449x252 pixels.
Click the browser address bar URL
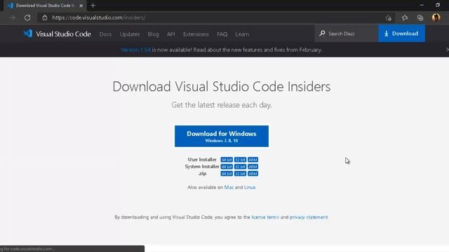(99, 17)
